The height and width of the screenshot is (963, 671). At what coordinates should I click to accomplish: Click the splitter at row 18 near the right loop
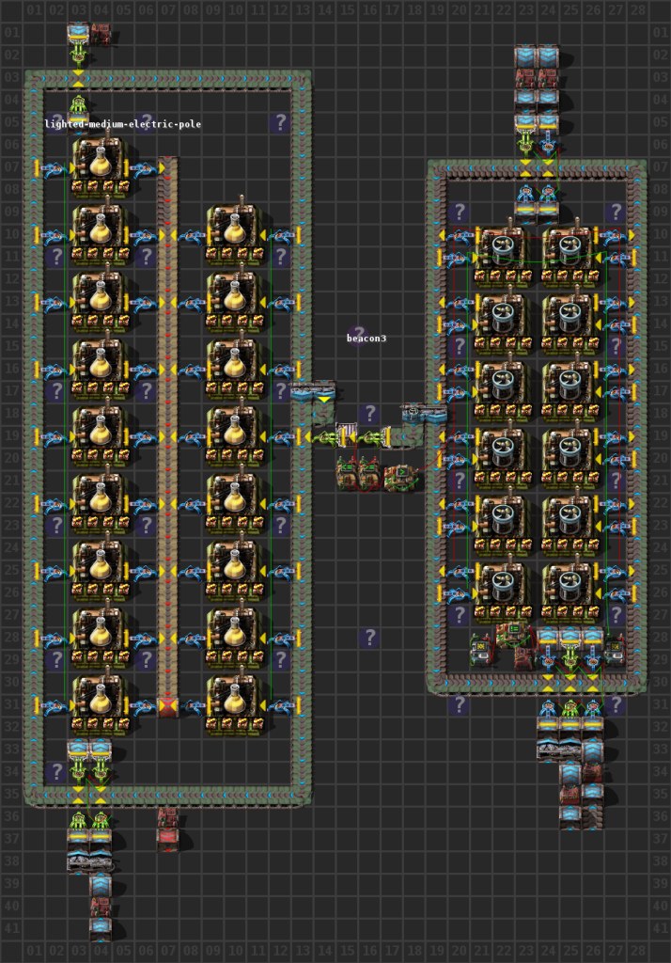point(425,414)
